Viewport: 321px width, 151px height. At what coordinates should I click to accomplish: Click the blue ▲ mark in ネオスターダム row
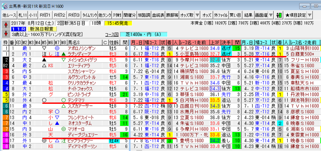tap(57, 123)
